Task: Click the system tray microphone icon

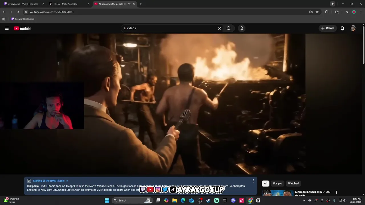Action: pyautogui.click(x=334, y=200)
